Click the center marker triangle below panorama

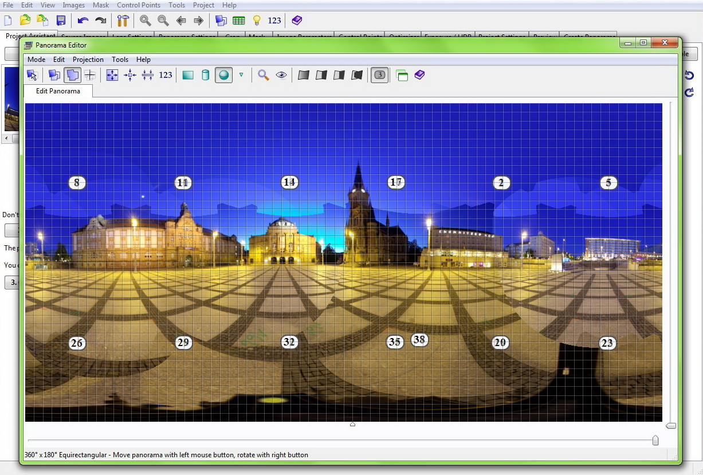click(x=352, y=424)
